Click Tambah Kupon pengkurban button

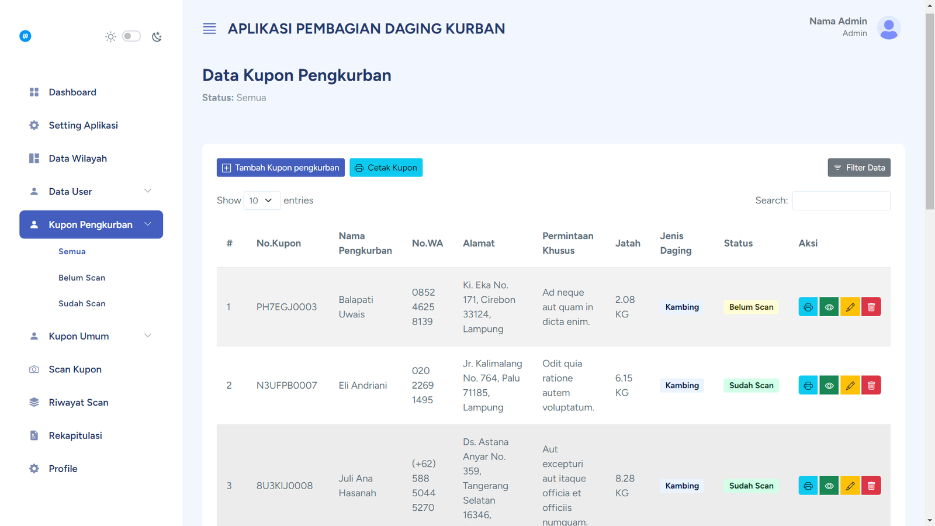pyautogui.click(x=280, y=168)
